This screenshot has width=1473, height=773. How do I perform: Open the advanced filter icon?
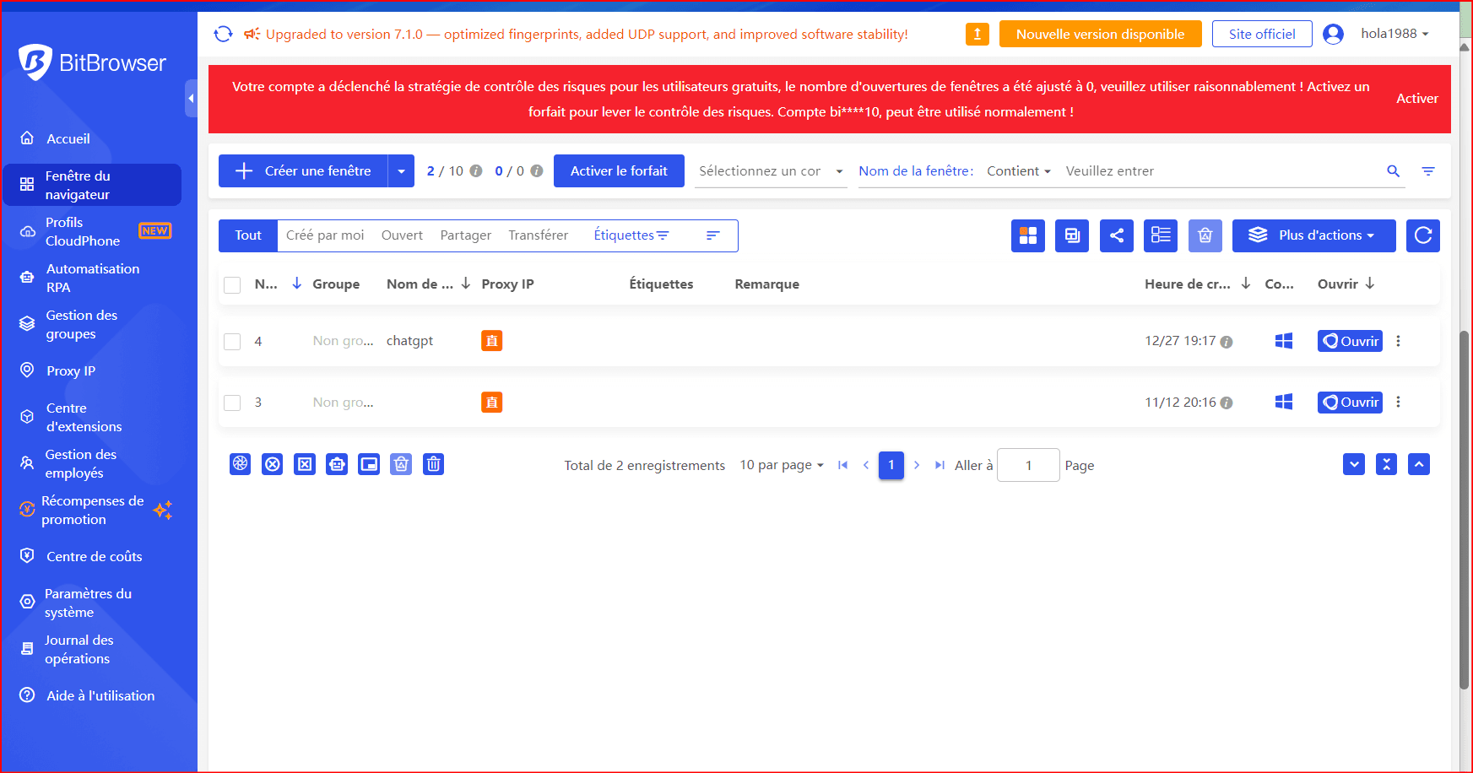[1427, 171]
